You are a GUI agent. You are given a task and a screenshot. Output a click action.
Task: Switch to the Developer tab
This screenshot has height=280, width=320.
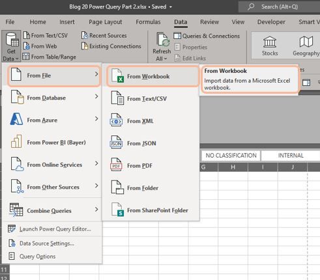click(271, 22)
